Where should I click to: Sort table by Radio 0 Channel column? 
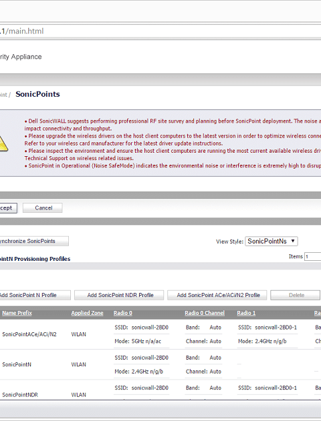point(205,313)
